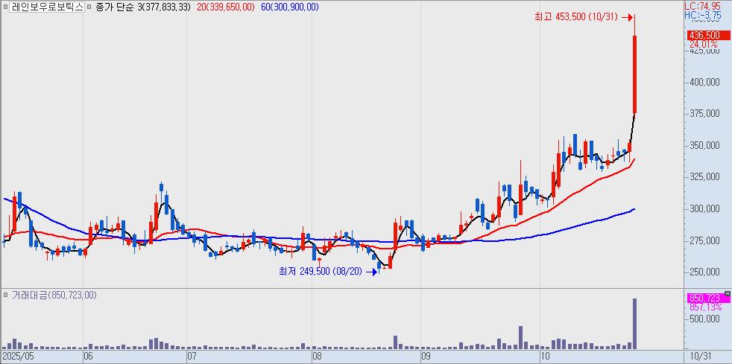
Task: Click the 350,000 price axis label
Action: tap(704, 145)
